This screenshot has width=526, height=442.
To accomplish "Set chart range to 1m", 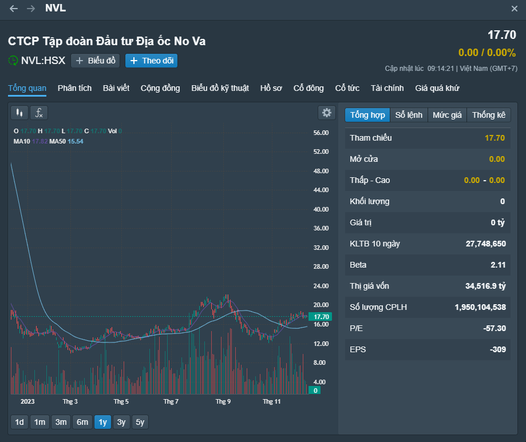I will tap(39, 422).
